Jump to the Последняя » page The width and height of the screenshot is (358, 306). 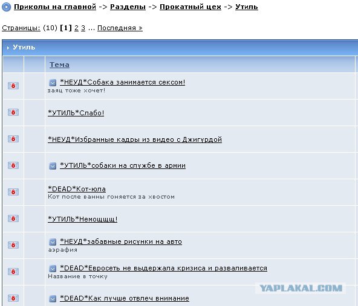(x=120, y=28)
